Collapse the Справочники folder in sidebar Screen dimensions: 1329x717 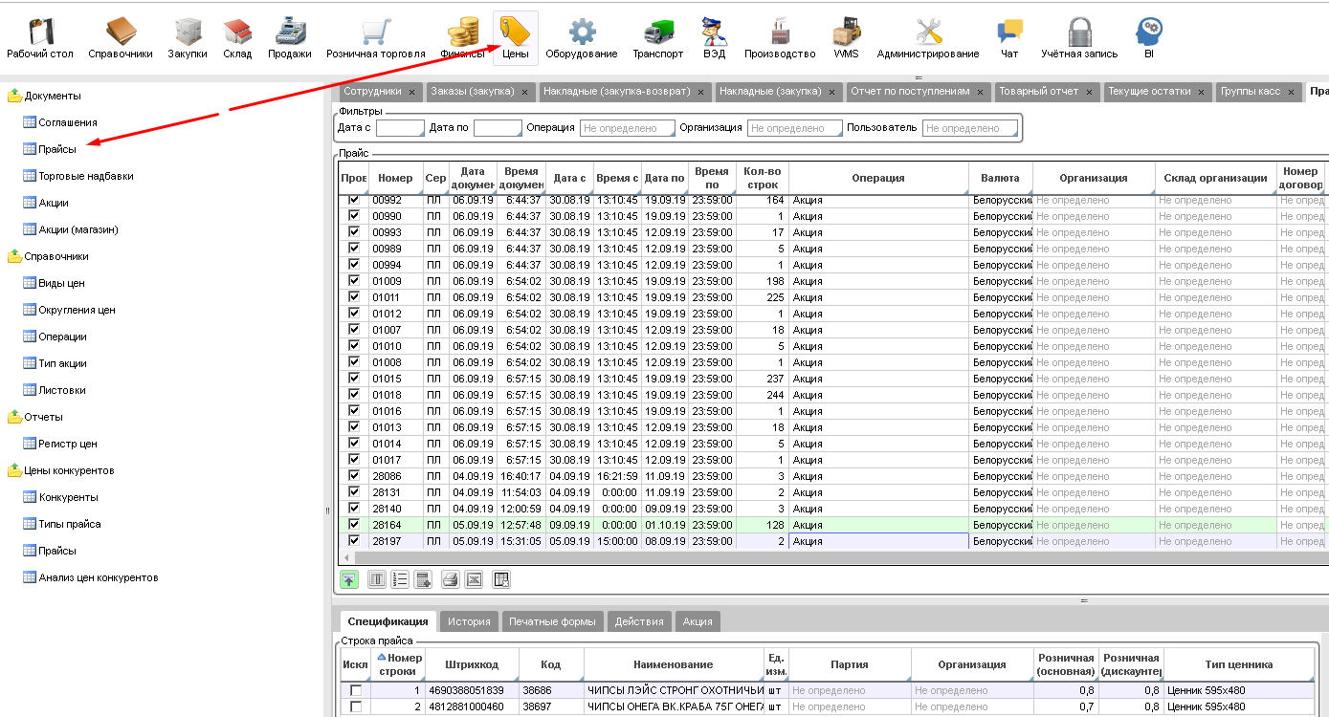click(x=14, y=256)
